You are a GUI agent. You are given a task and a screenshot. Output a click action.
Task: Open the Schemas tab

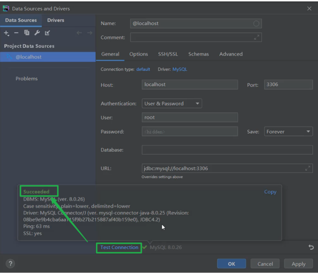pos(198,54)
